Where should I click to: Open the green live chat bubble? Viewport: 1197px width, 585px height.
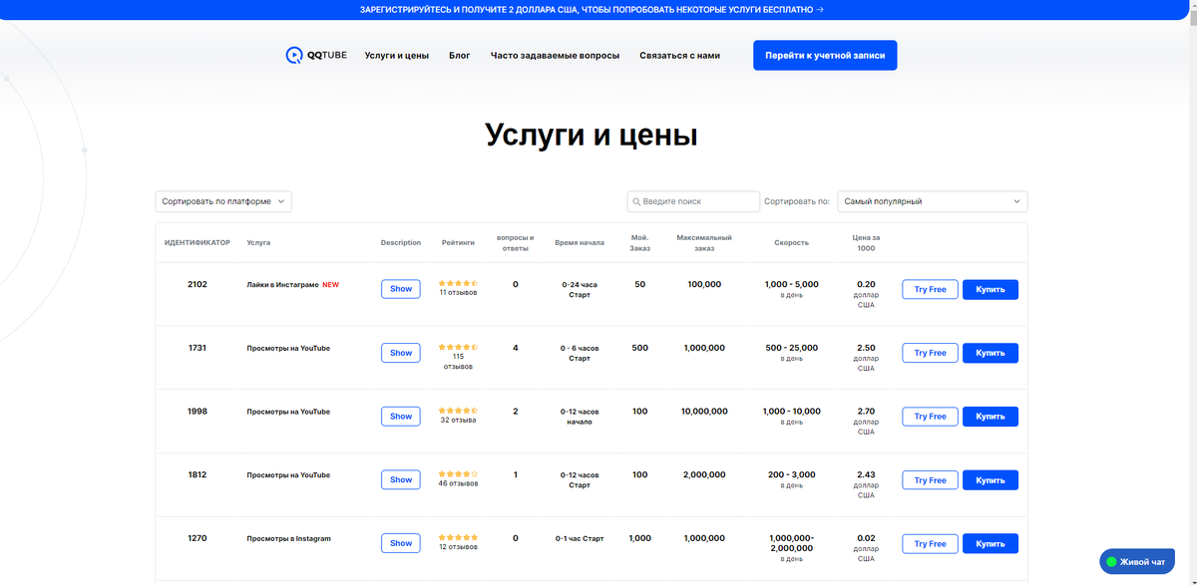[1137, 562]
